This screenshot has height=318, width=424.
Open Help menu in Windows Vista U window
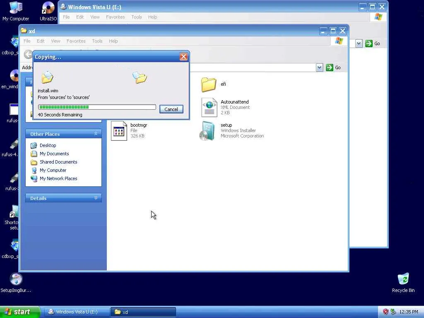click(x=152, y=17)
